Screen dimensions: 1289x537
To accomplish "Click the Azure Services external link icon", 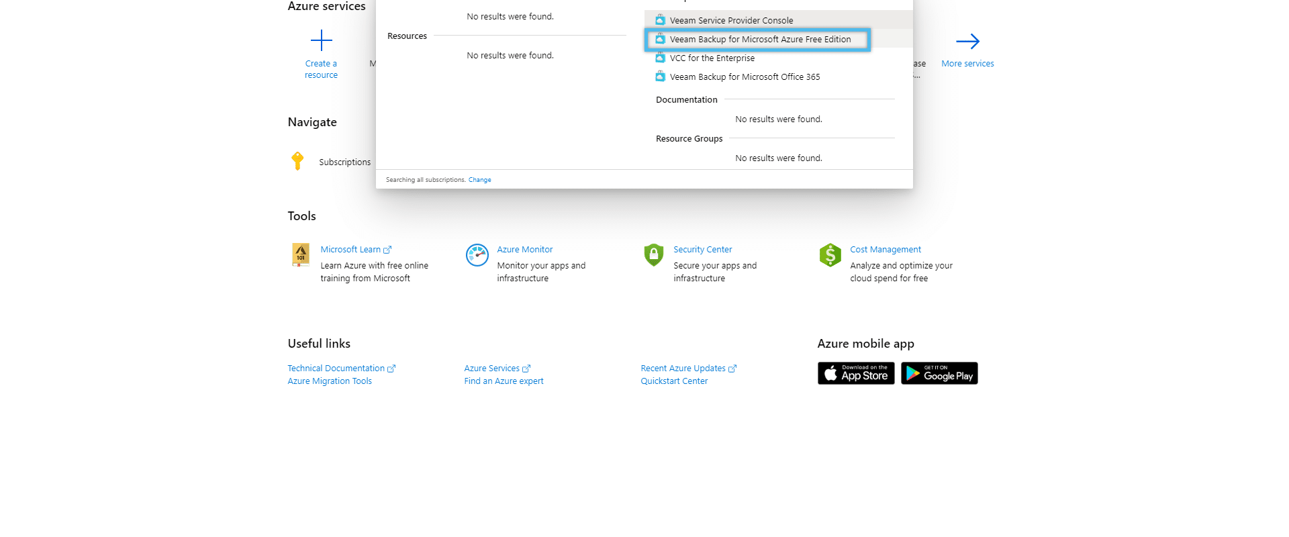I will pos(526,369).
